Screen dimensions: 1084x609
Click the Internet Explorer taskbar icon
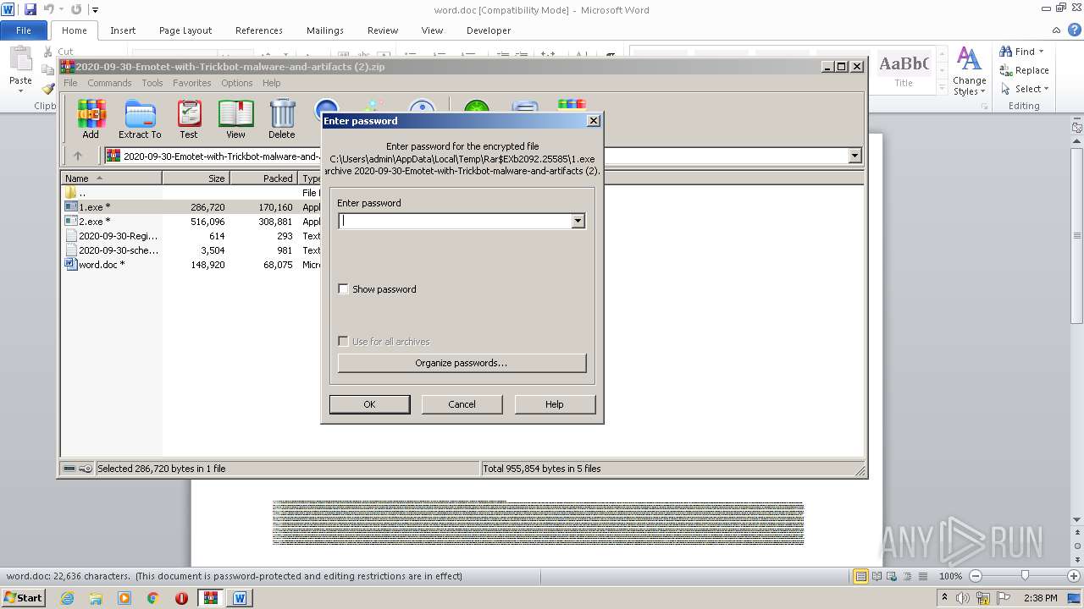pyautogui.click(x=67, y=598)
